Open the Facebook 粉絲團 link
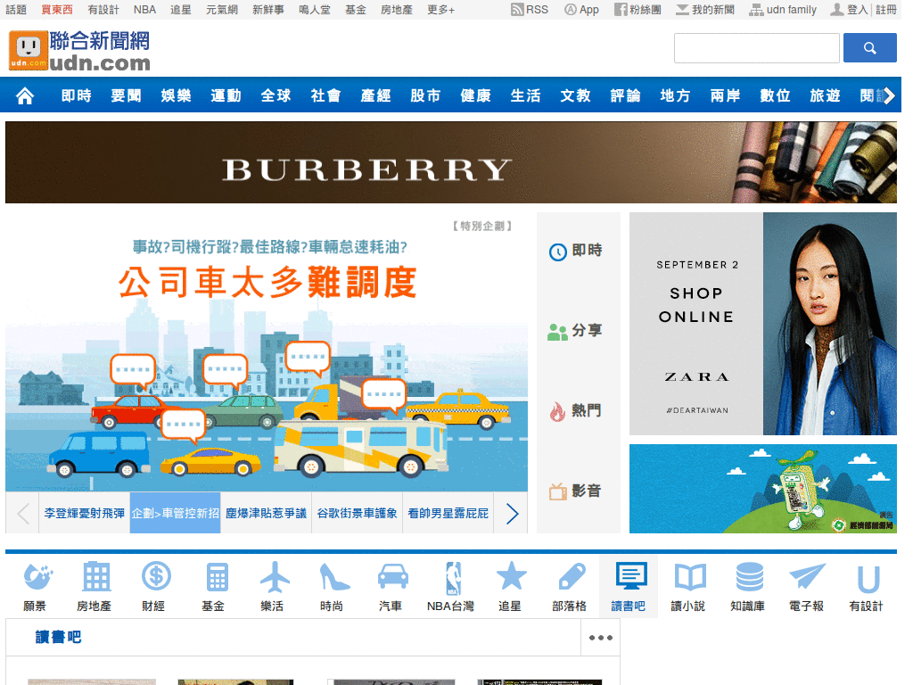 pyautogui.click(x=637, y=9)
